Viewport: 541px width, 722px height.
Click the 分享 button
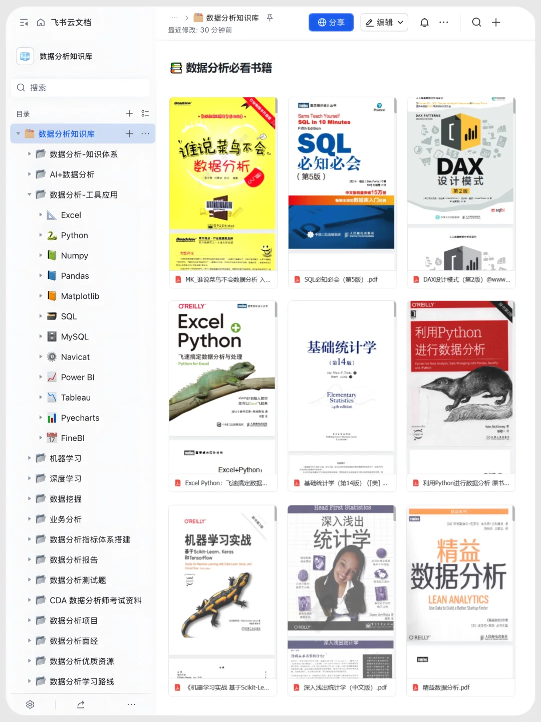click(x=331, y=23)
